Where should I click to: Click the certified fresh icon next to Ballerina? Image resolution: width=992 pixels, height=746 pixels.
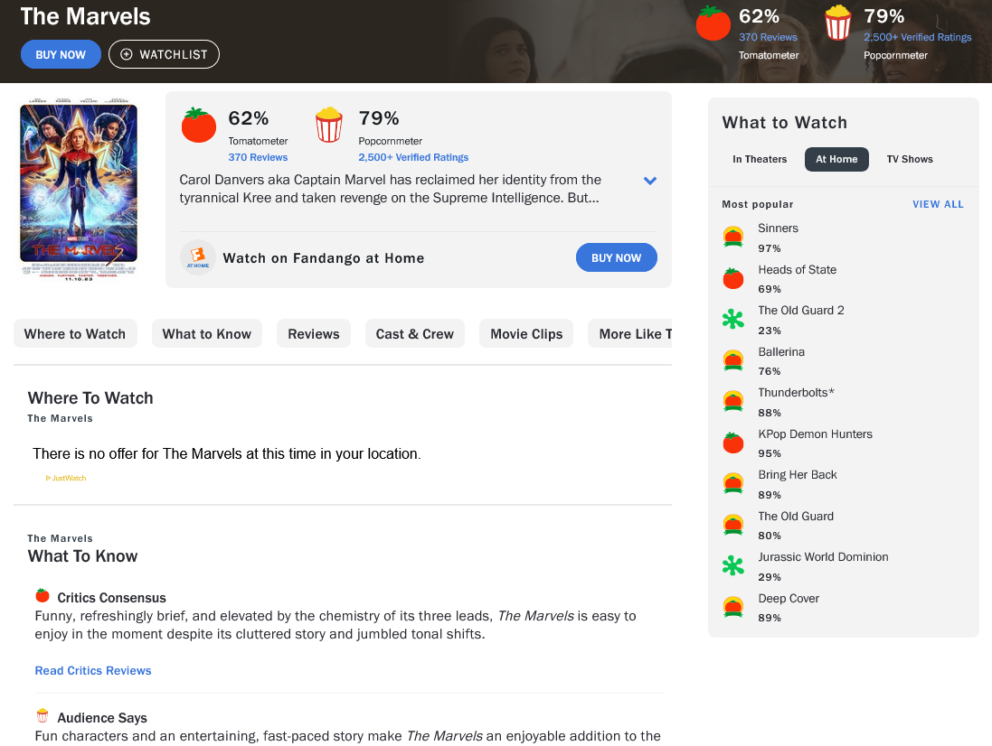[x=732, y=360]
